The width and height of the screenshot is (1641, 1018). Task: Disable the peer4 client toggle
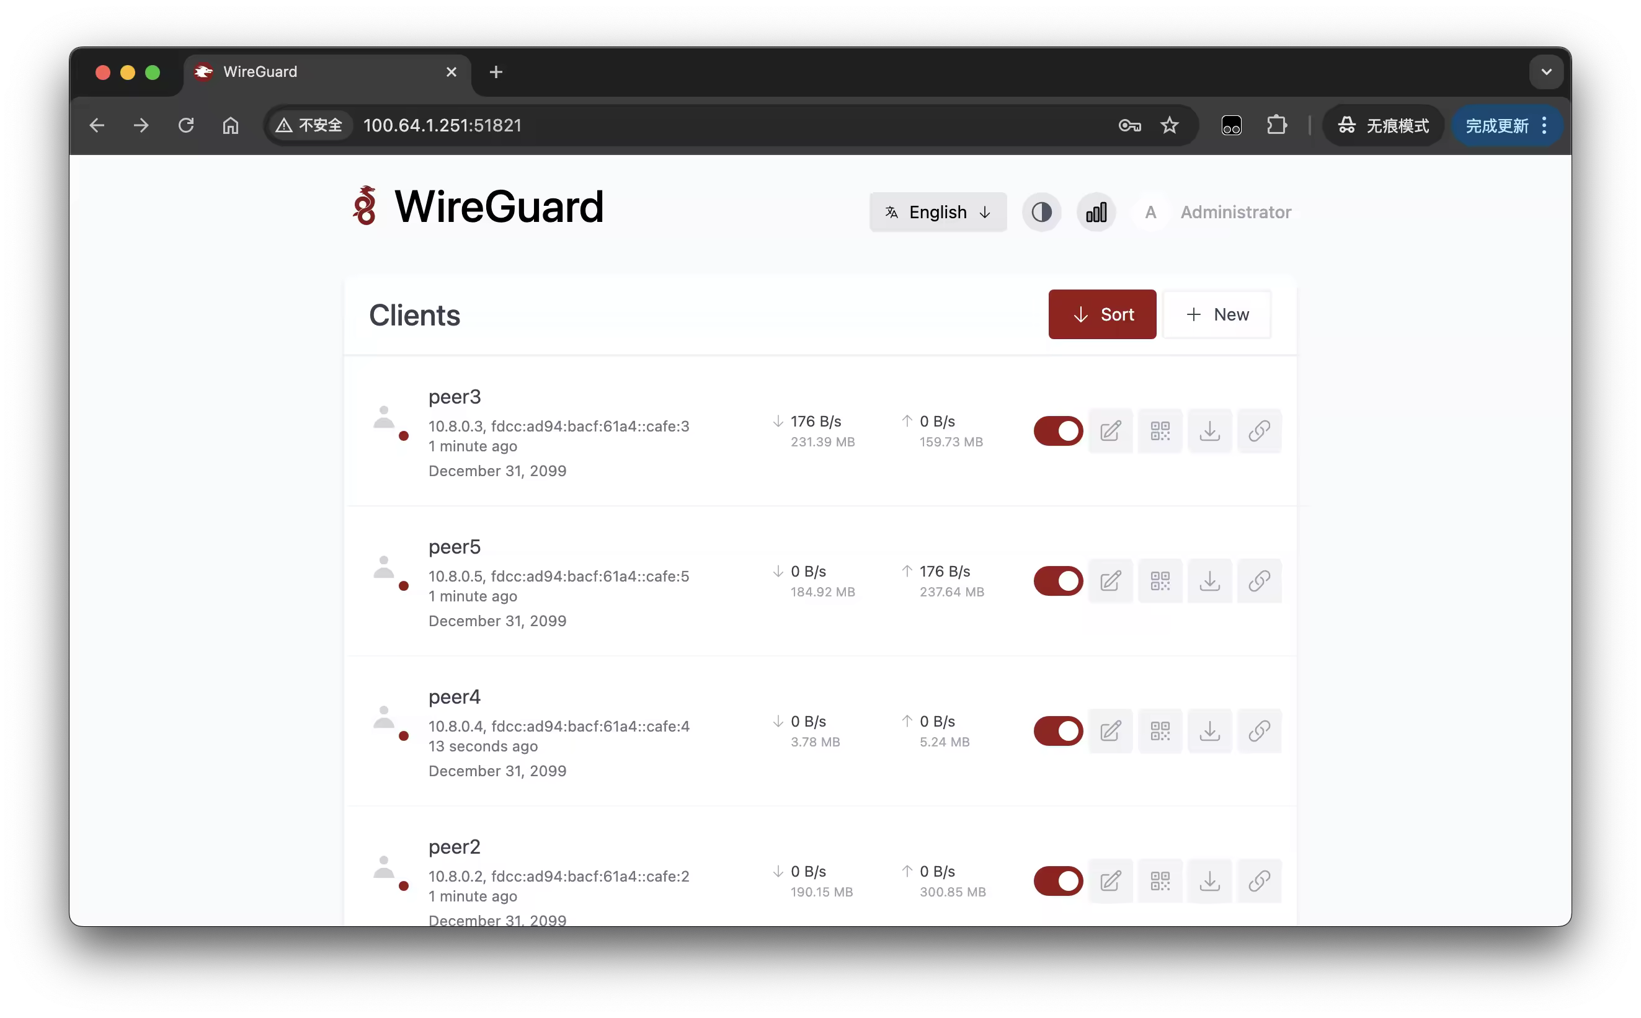(1058, 731)
